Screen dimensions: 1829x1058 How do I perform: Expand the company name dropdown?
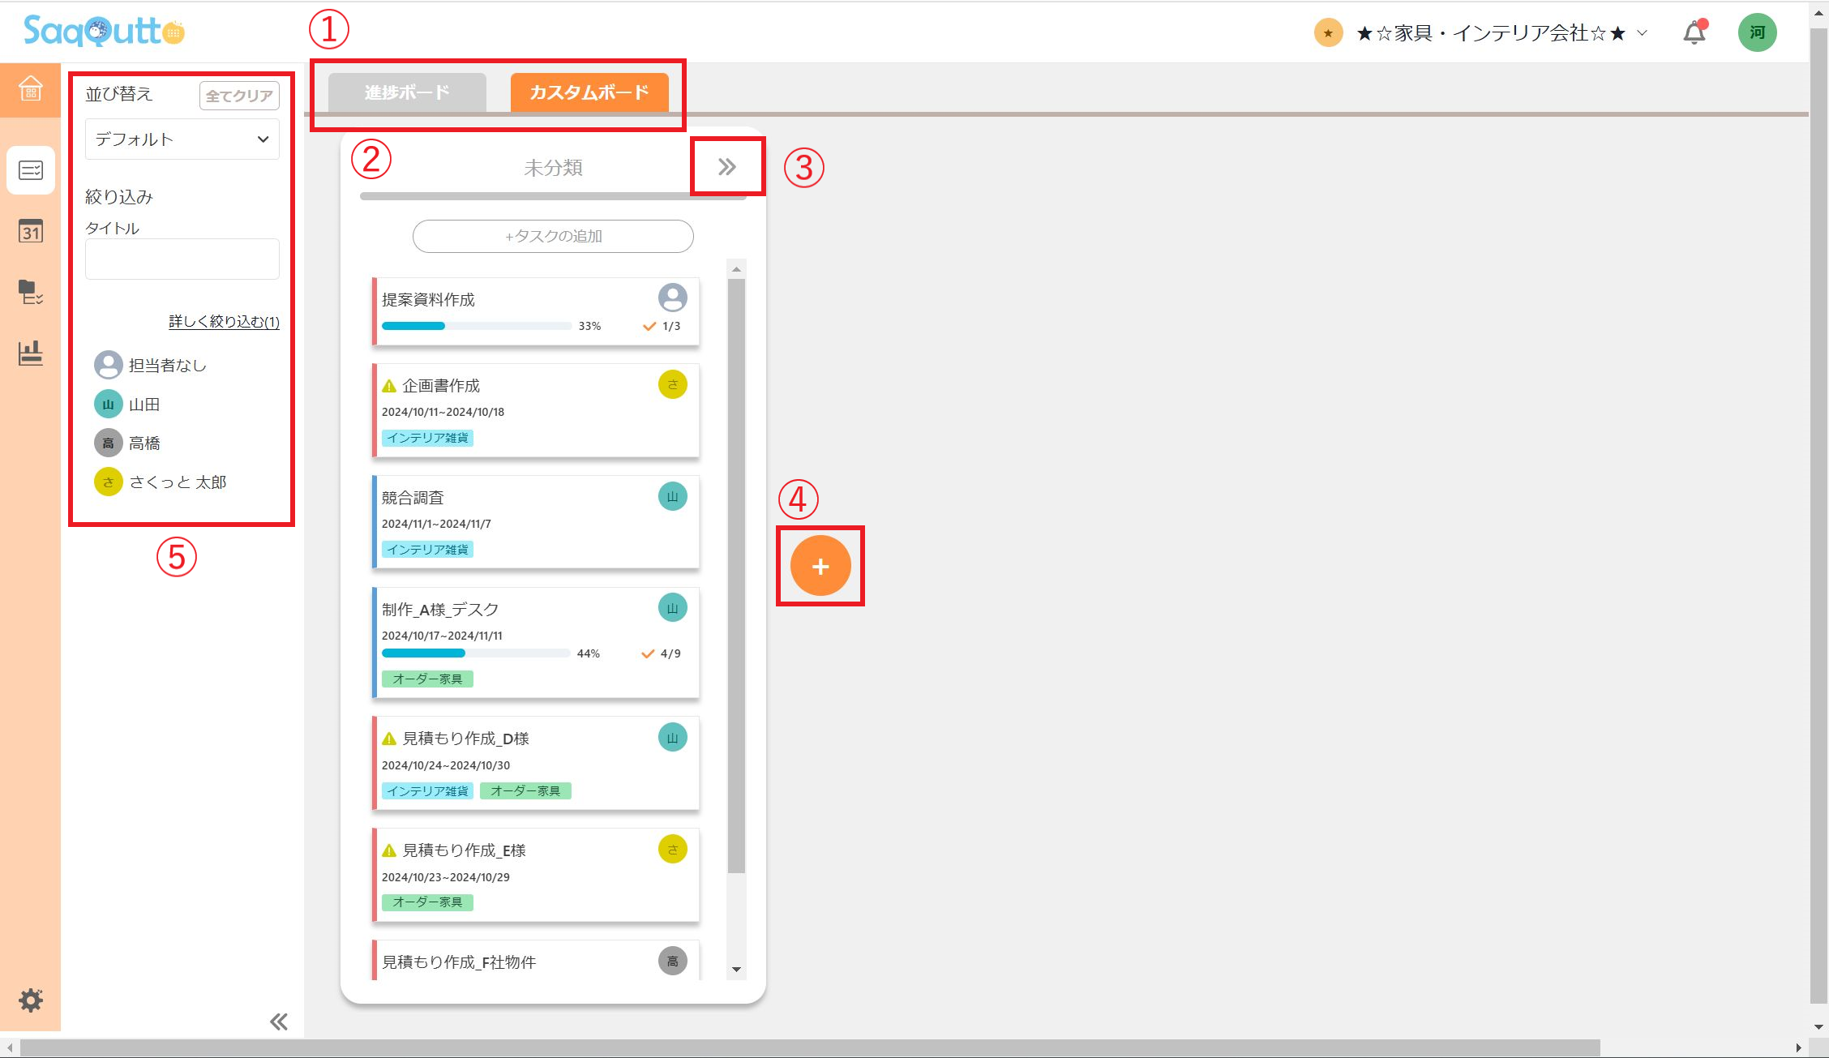(x=1490, y=33)
